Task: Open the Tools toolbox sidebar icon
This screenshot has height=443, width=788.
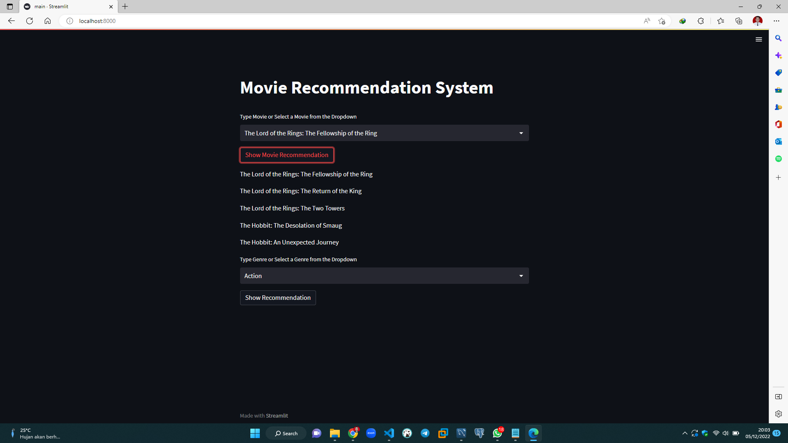Action: click(x=778, y=90)
